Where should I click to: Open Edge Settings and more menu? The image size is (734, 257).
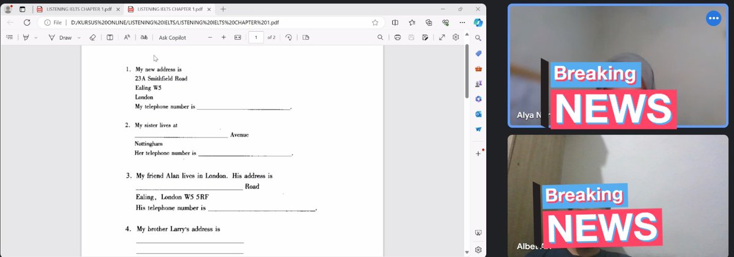tap(462, 22)
